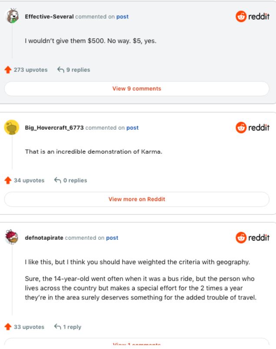Open the Effective-Several username link

49,17
